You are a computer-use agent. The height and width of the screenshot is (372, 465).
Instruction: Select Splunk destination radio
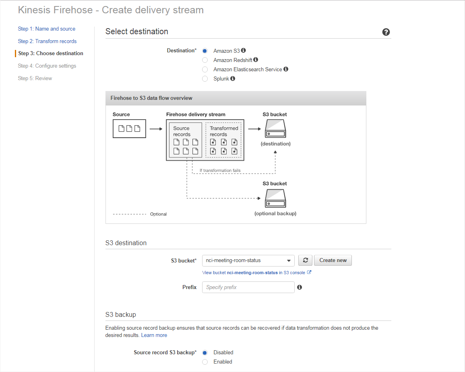click(x=205, y=79)
